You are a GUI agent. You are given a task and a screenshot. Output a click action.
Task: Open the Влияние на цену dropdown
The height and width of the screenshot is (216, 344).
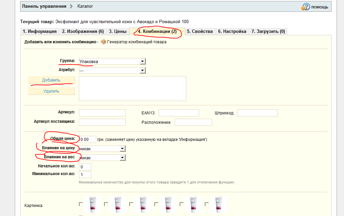(102, 149)
